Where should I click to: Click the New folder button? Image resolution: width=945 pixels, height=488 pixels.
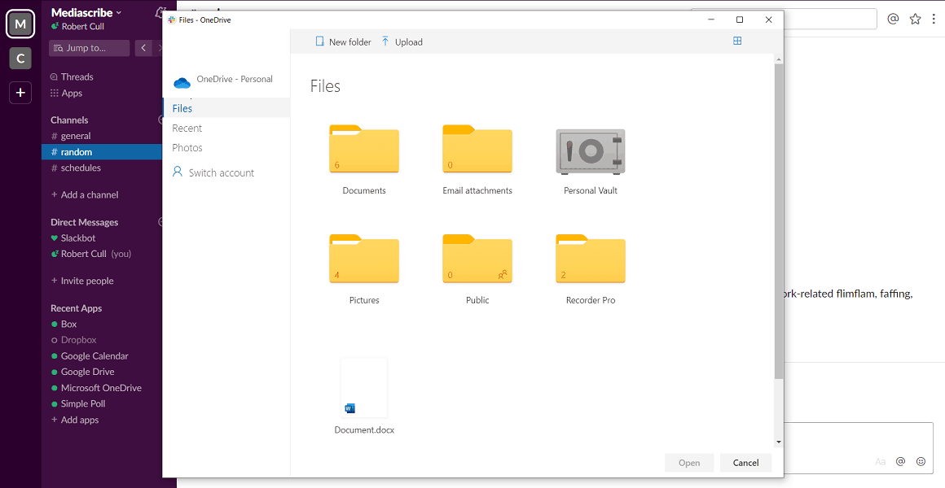point(344,41)
